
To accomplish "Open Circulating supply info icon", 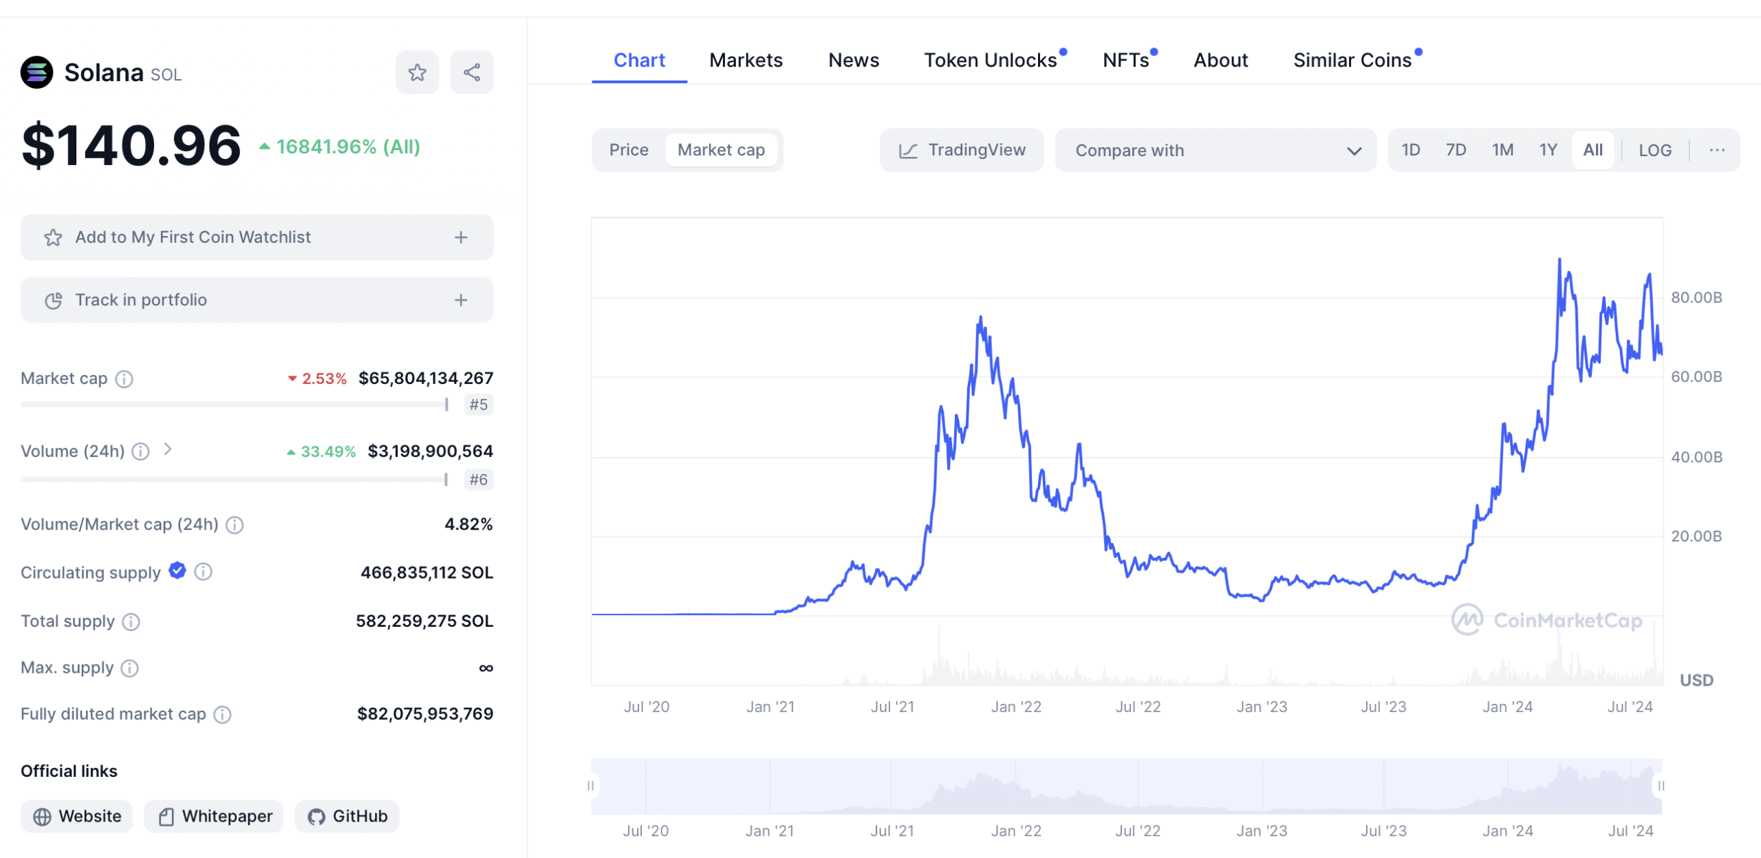I will [204, 572].
